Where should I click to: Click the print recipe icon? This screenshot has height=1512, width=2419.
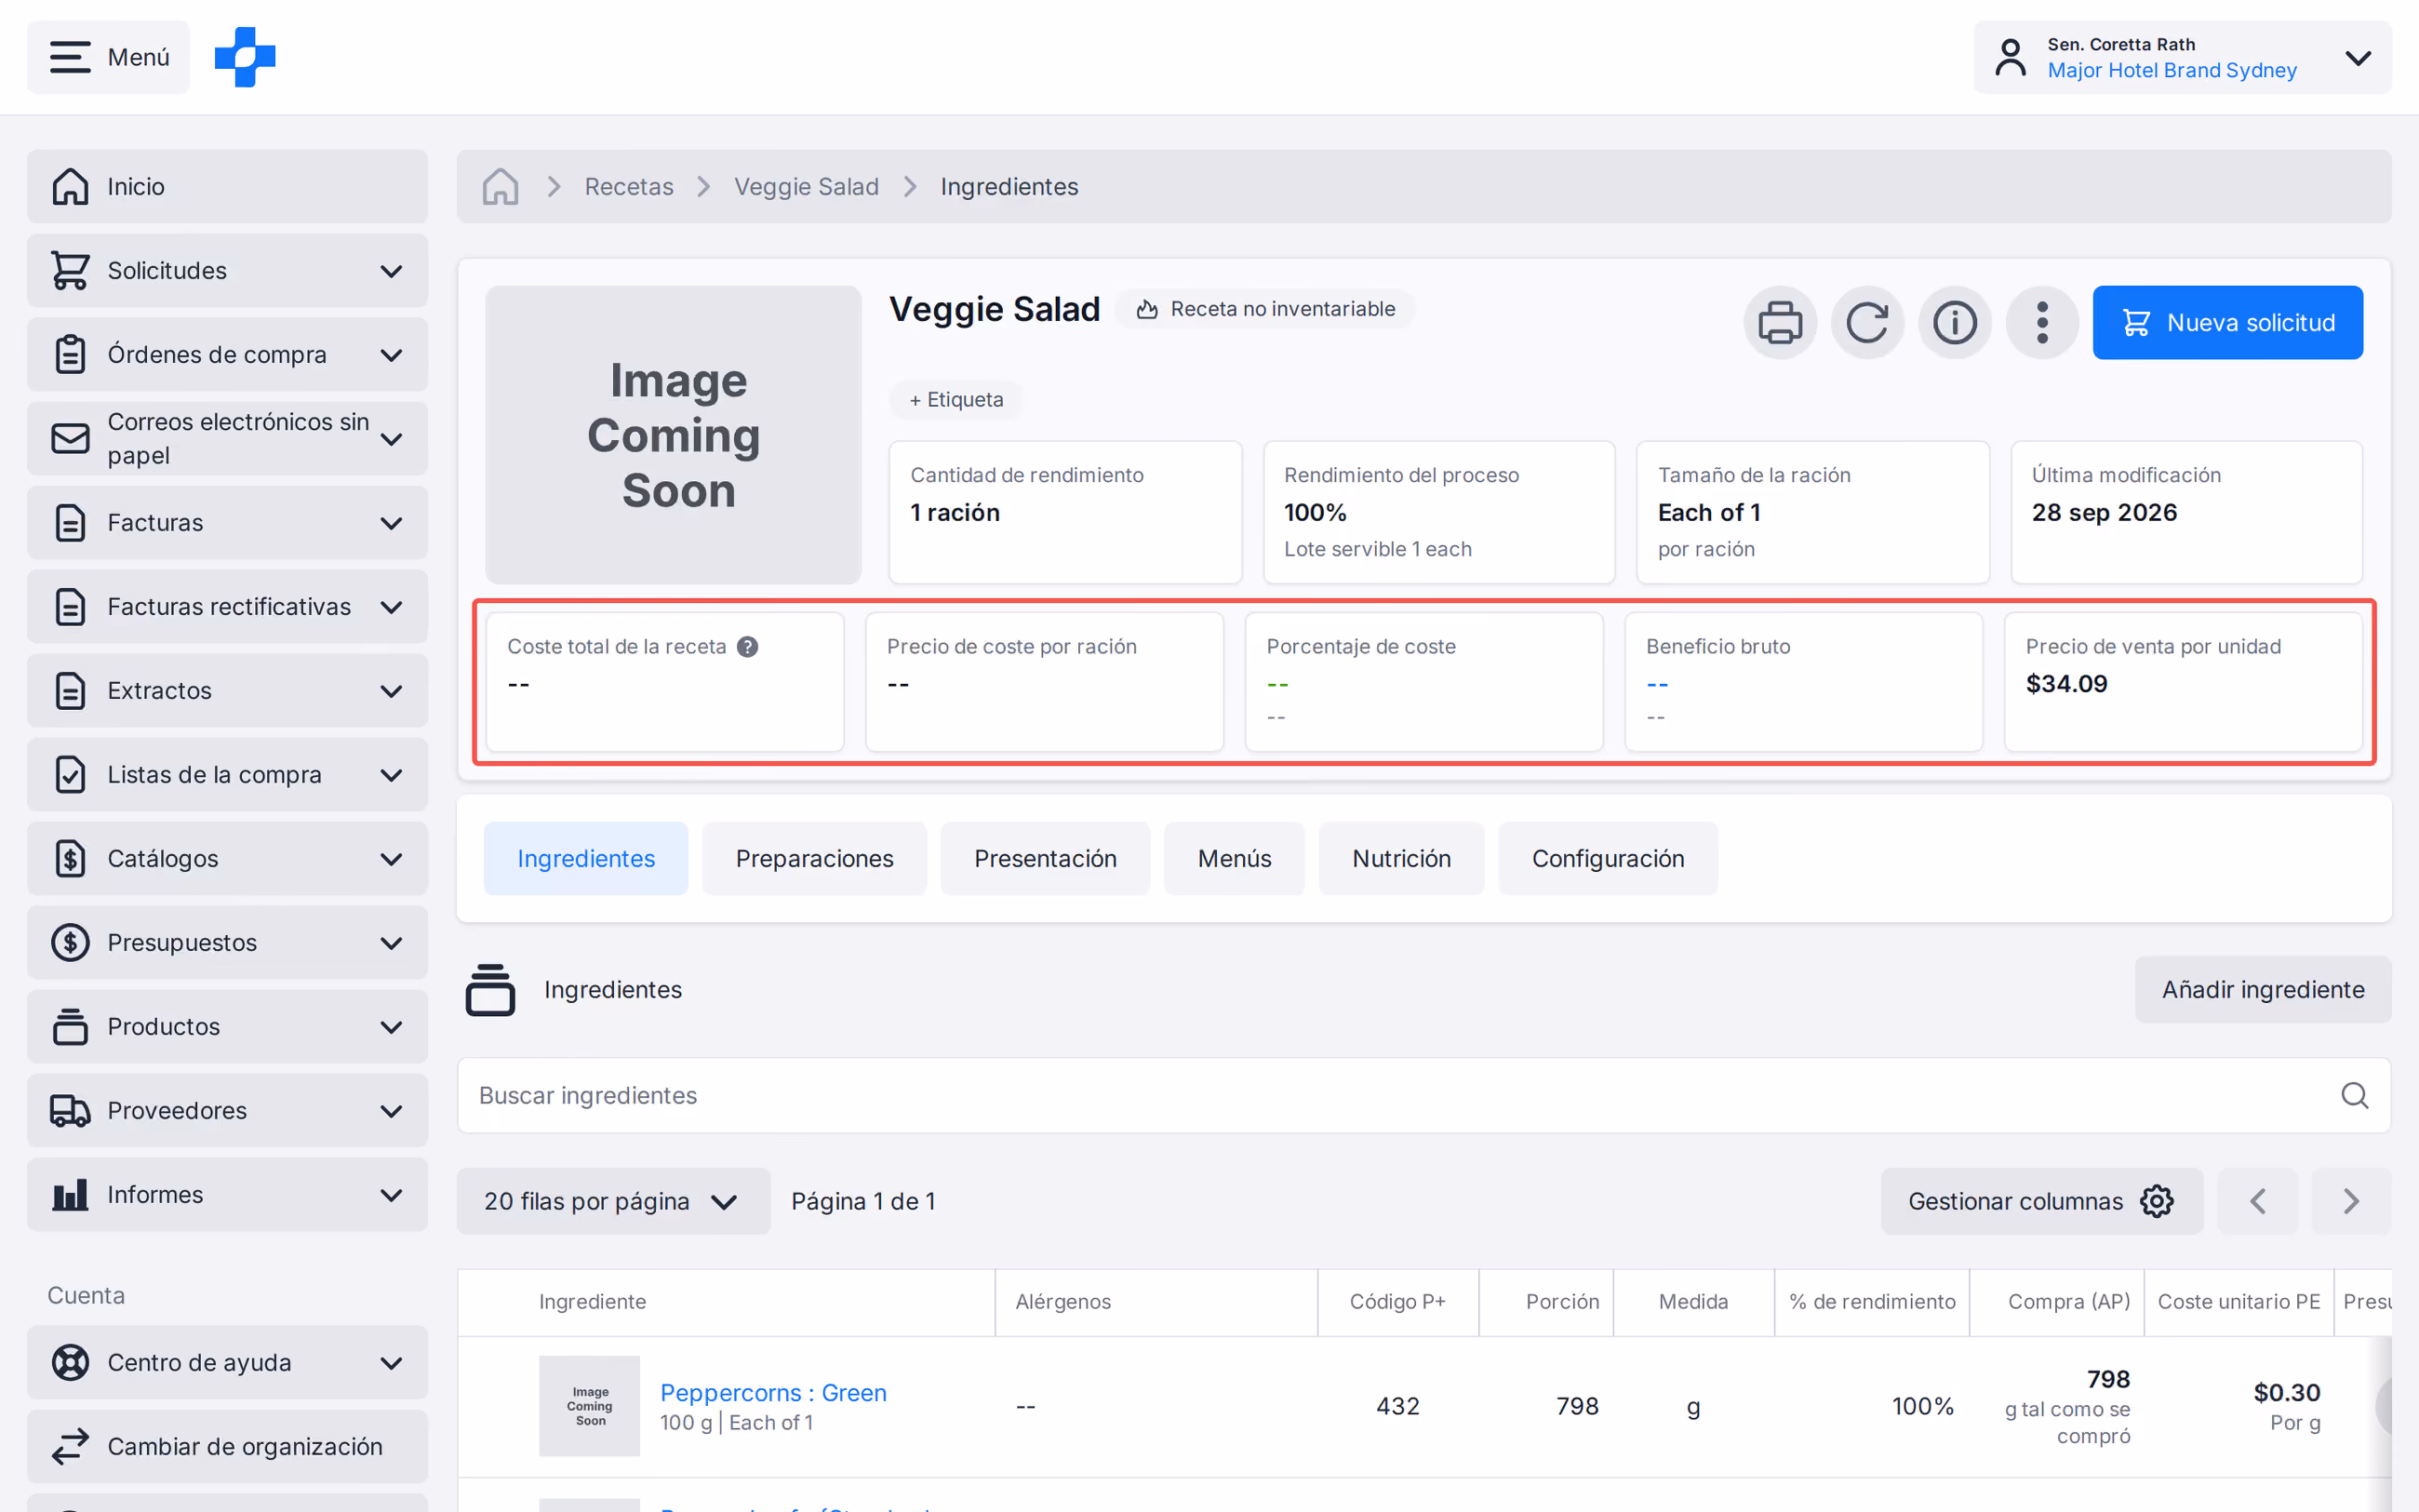(1779, 322)
